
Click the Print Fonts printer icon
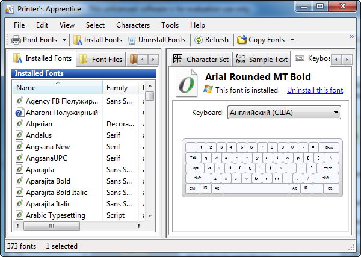16,40
